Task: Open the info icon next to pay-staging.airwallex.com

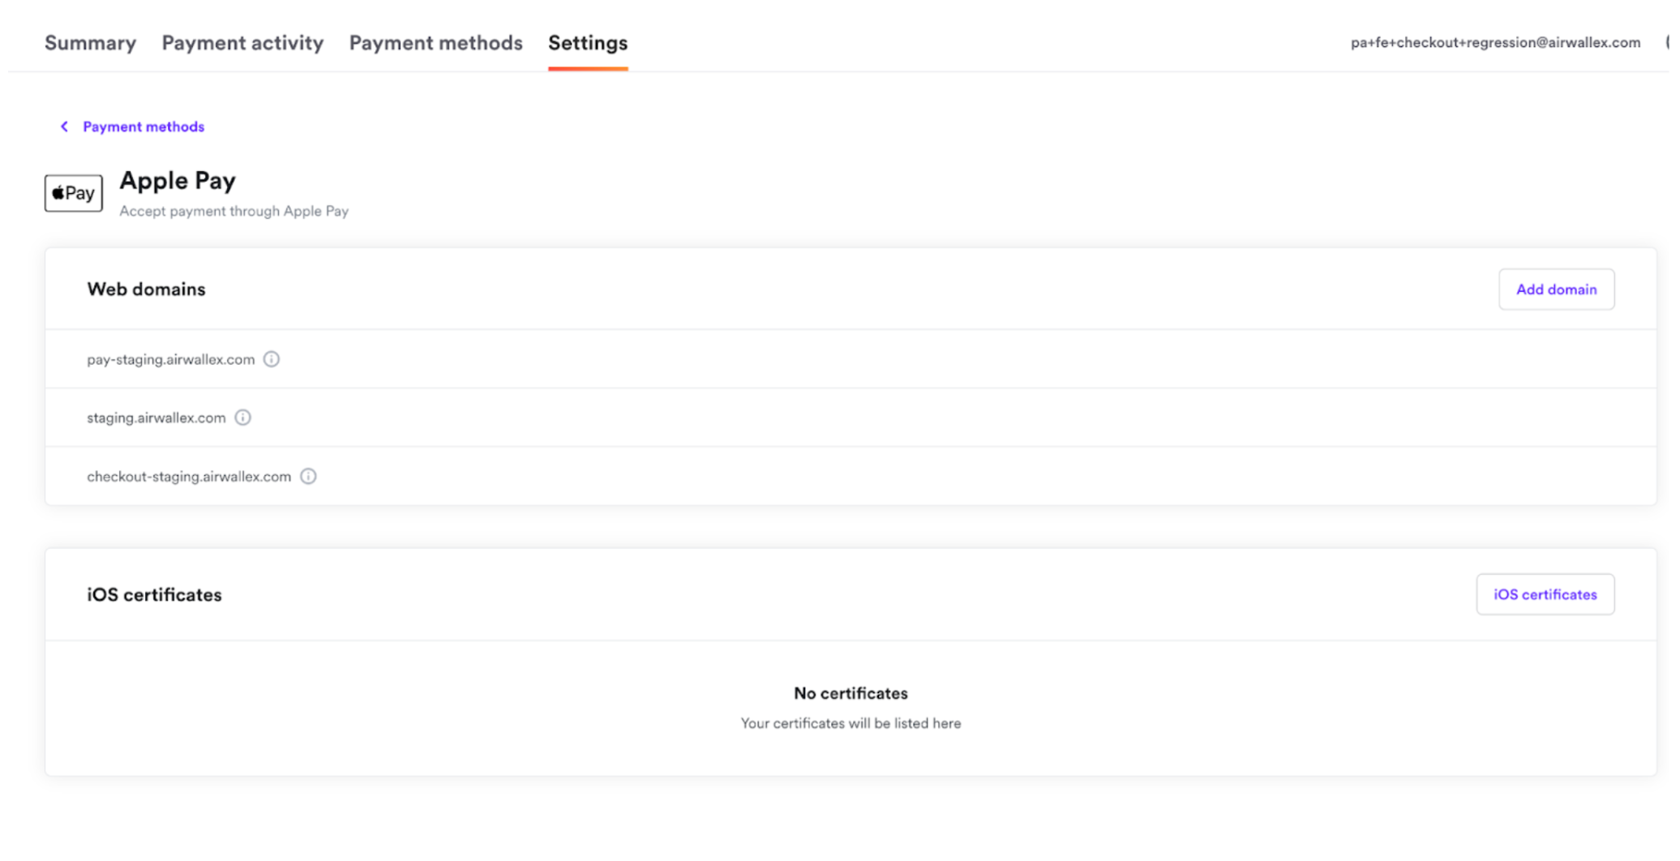Action: pyautogui.click(x=272, y=358)
